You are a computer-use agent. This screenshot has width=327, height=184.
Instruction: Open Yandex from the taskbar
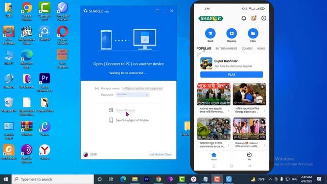point(194,179)
